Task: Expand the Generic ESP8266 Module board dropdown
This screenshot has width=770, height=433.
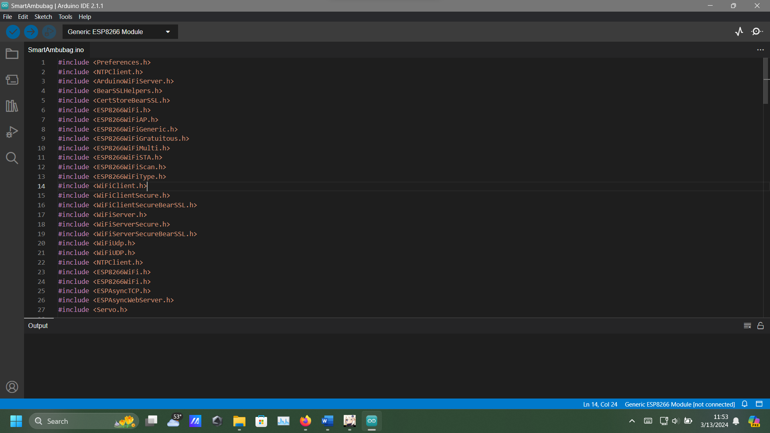Action: point(120,32)
